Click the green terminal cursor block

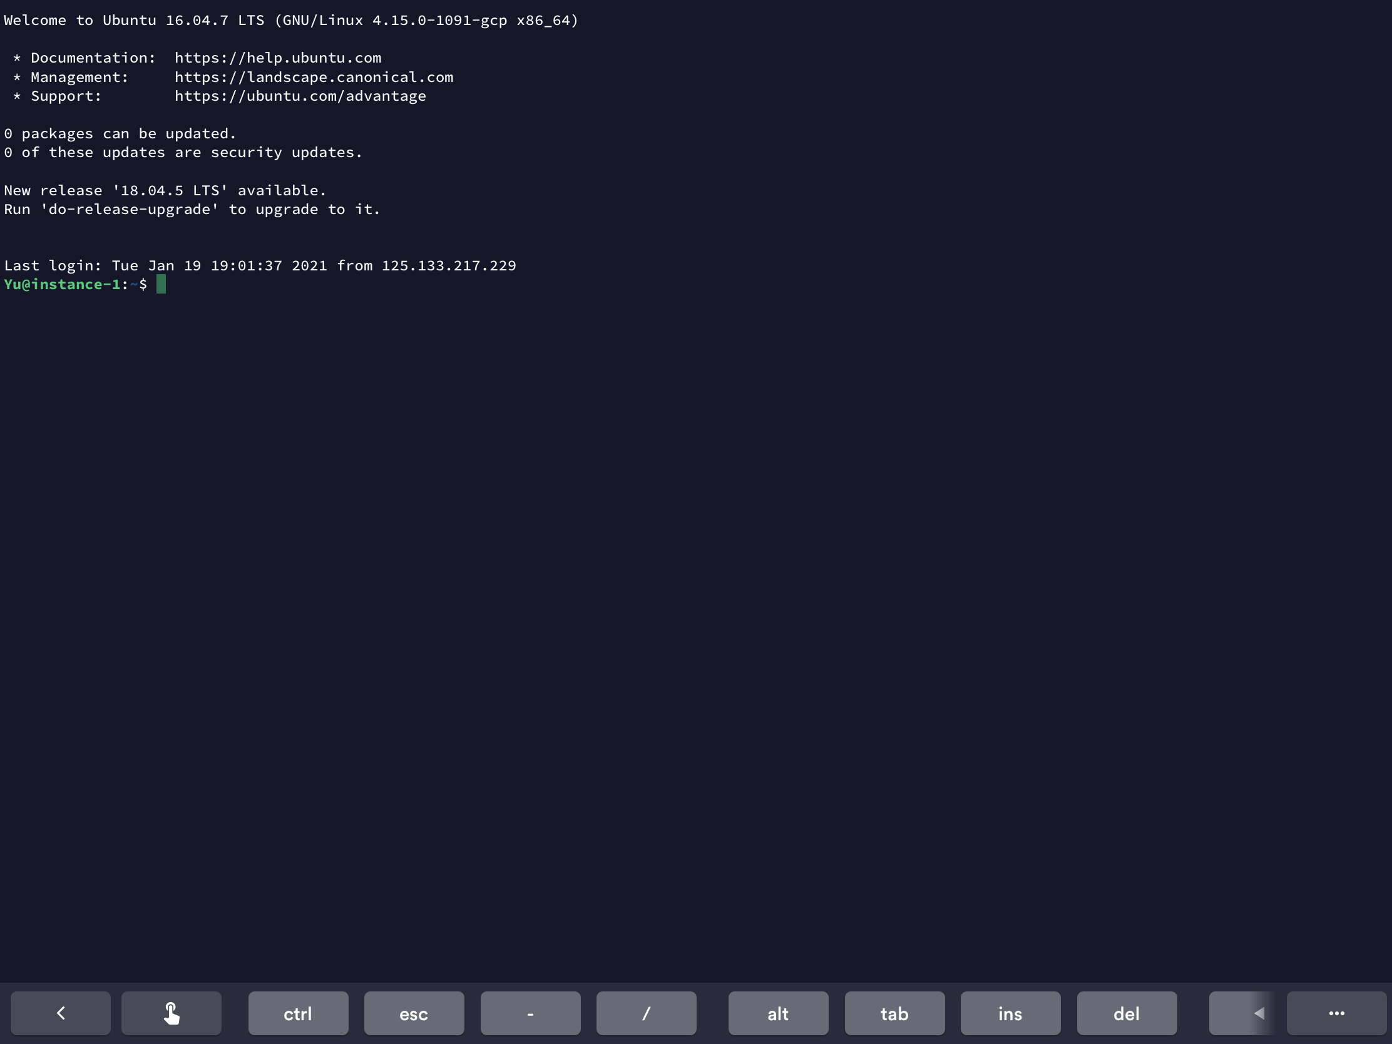(x=161, y=284)
